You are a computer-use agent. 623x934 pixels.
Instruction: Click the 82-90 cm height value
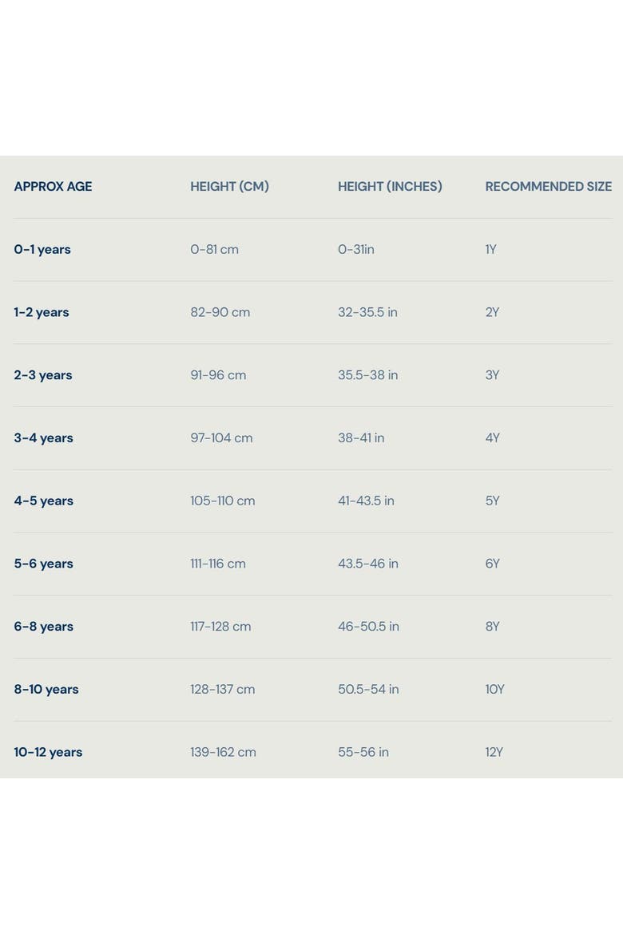[x=220, y=312]
